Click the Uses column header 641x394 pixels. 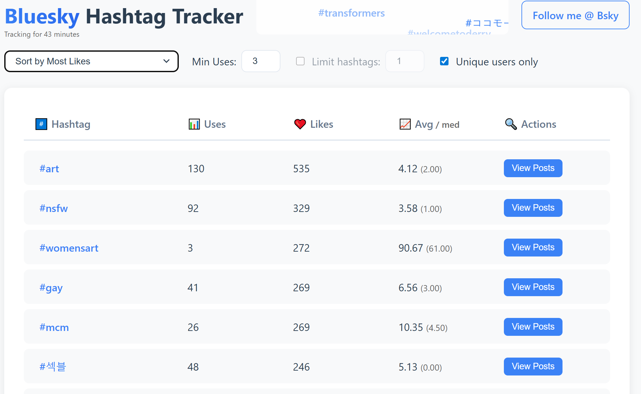[x=207, y=124]
